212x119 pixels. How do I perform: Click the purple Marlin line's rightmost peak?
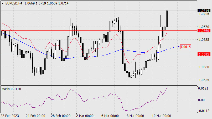click(x=167, y=87)
